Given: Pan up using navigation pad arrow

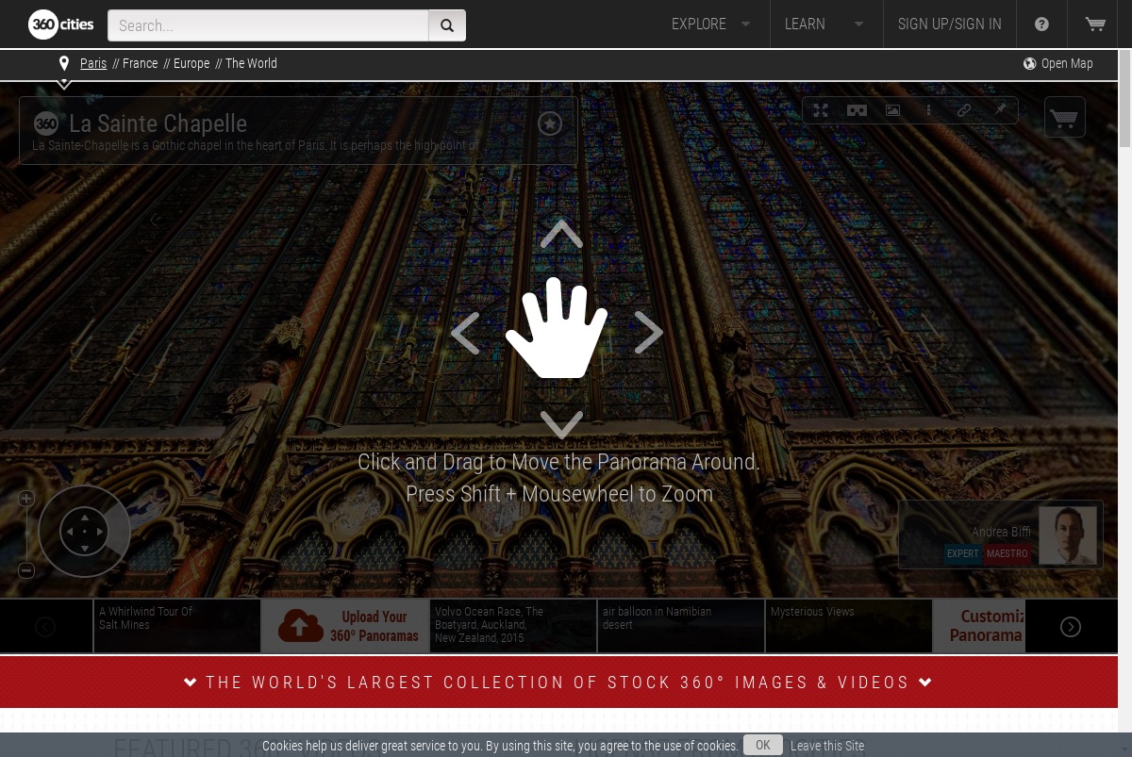Looking at the screenshot, I should (85, 517).
